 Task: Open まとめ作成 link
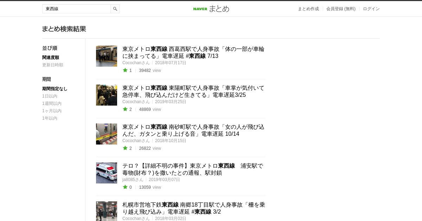tap(308, 9)
